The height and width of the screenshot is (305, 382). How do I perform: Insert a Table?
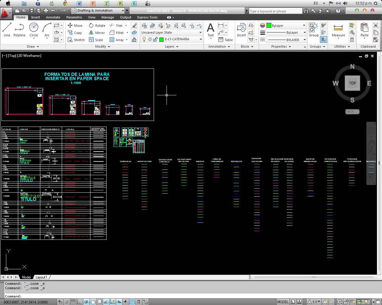(x=226, y=40)
